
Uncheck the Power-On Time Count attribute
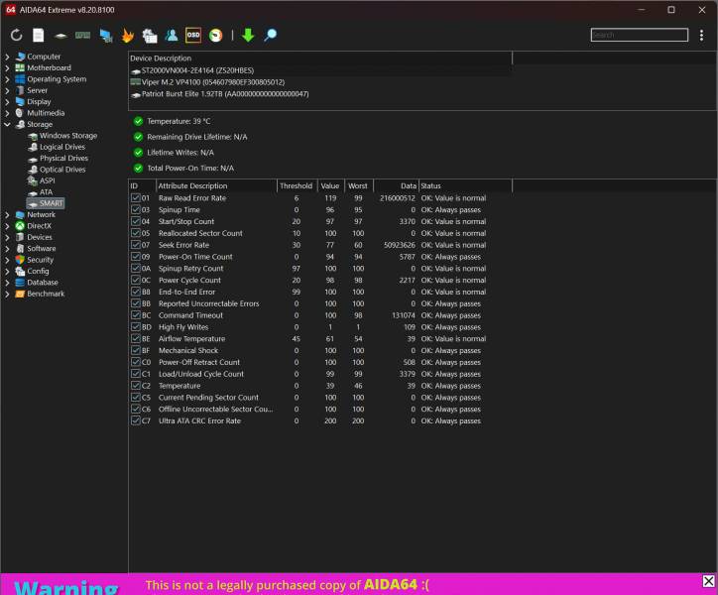pos(136,257)
